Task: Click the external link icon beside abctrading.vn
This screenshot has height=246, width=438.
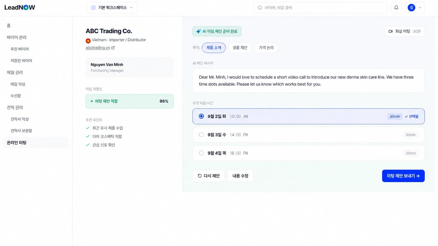Action: [113, 48]
